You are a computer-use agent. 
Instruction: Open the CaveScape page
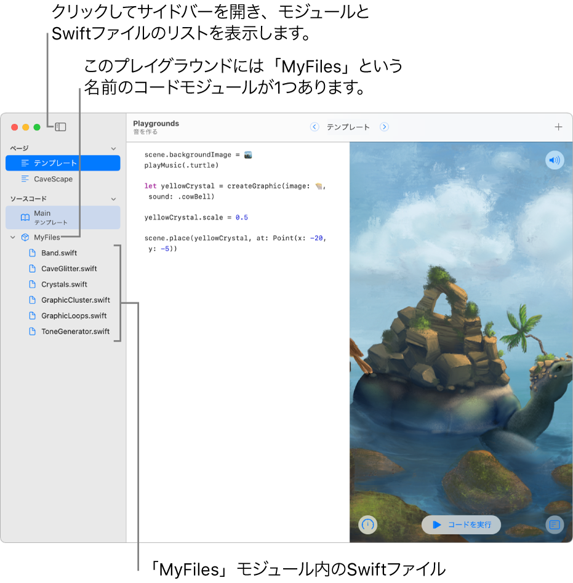63,179
